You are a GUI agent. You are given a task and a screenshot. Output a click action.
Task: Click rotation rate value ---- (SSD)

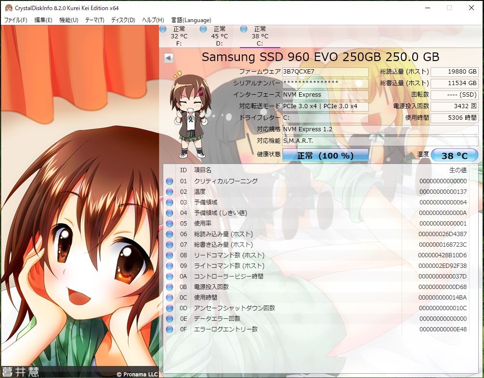pyautogui.click(x=454, y=95)
